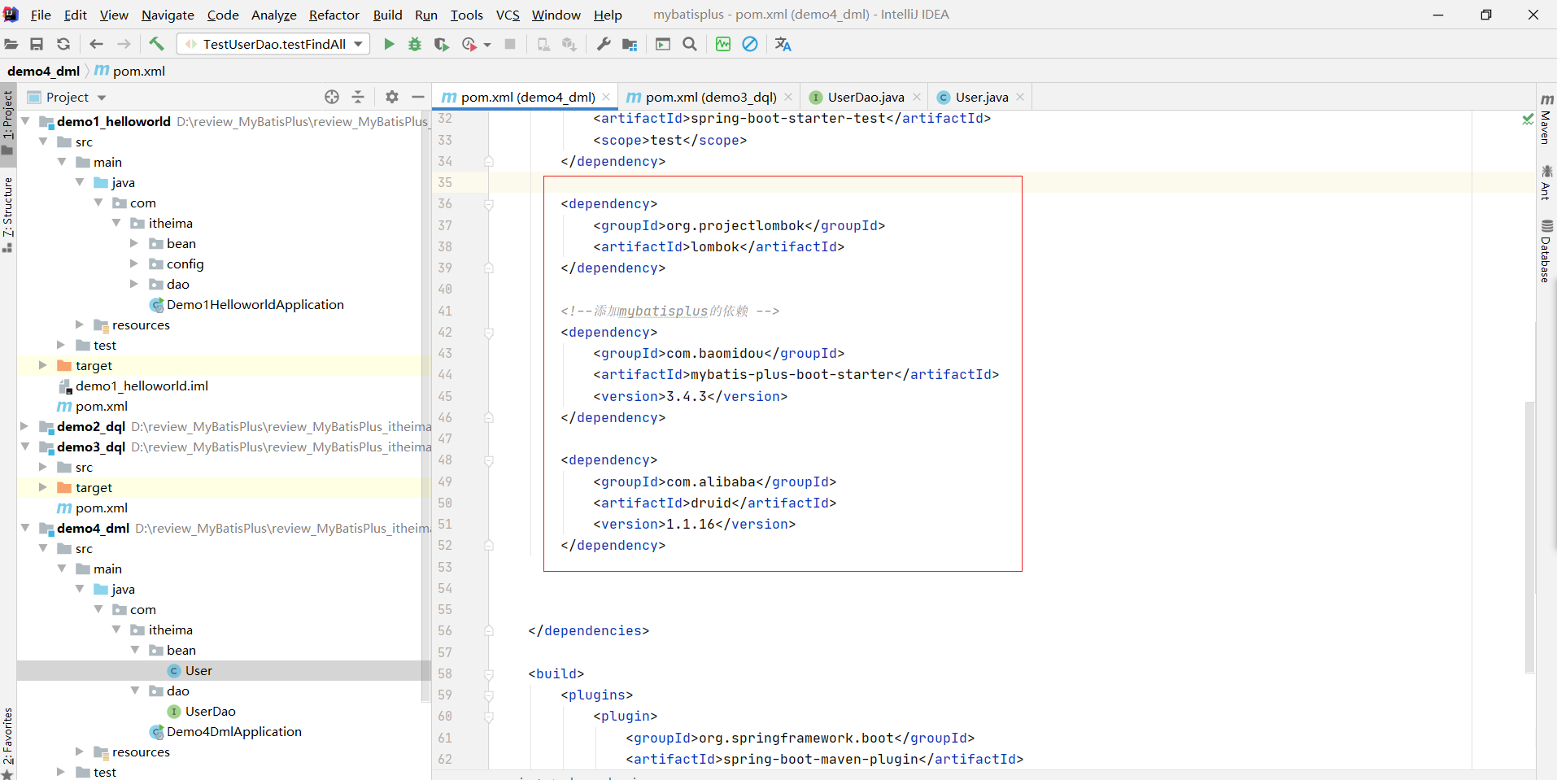Expand the demo2_dql module node
This screenshot has width=1557, height=780.
click(24, 426)
